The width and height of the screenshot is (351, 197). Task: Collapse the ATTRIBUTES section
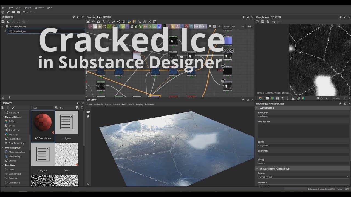tap(257, 108)
